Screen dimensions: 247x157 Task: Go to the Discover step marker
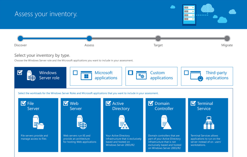tap(20, 38)
